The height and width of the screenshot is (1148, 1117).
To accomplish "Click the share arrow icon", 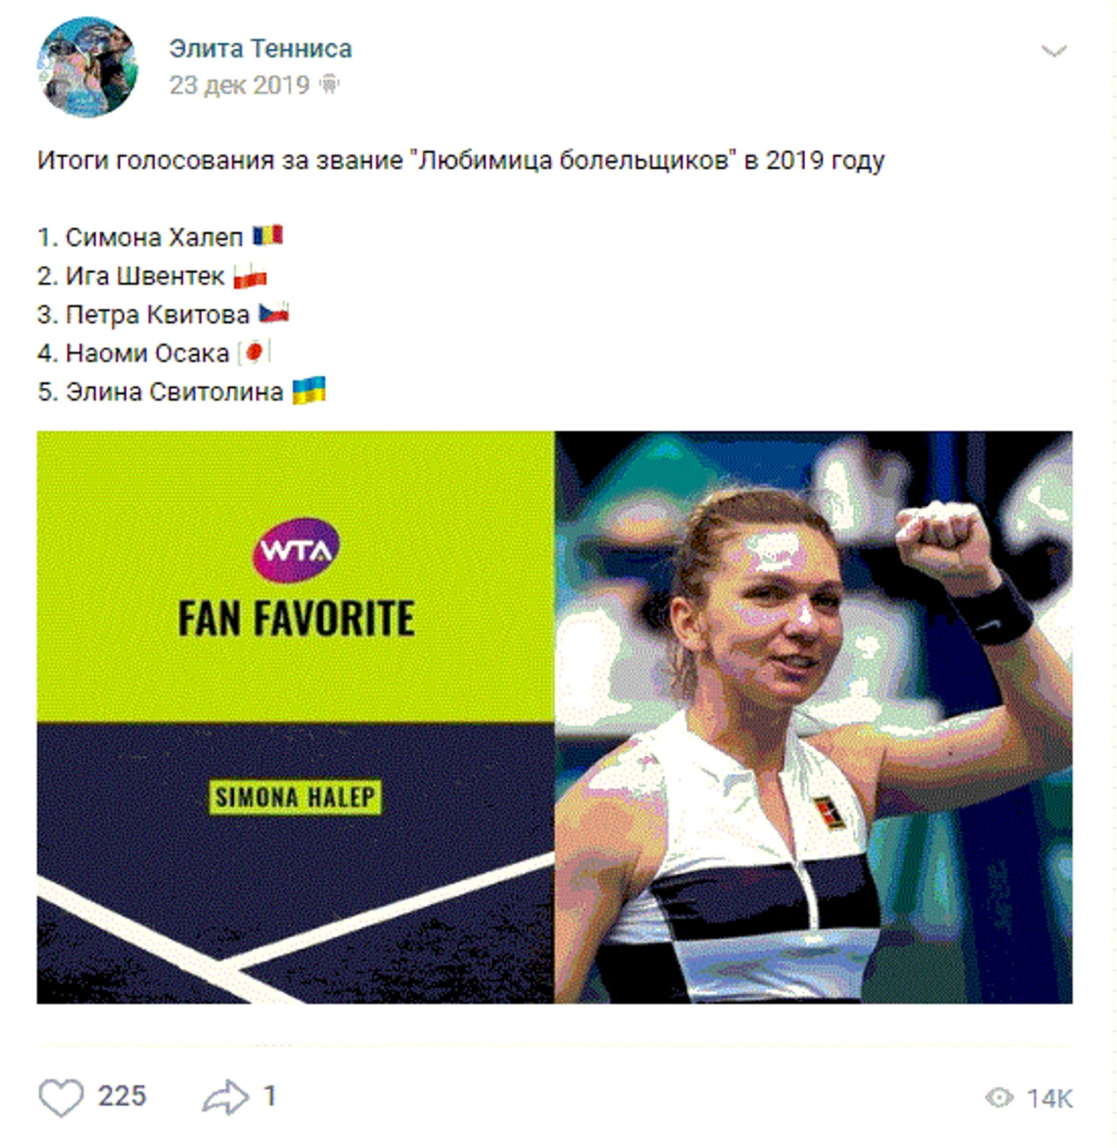I will point(225,1097).
